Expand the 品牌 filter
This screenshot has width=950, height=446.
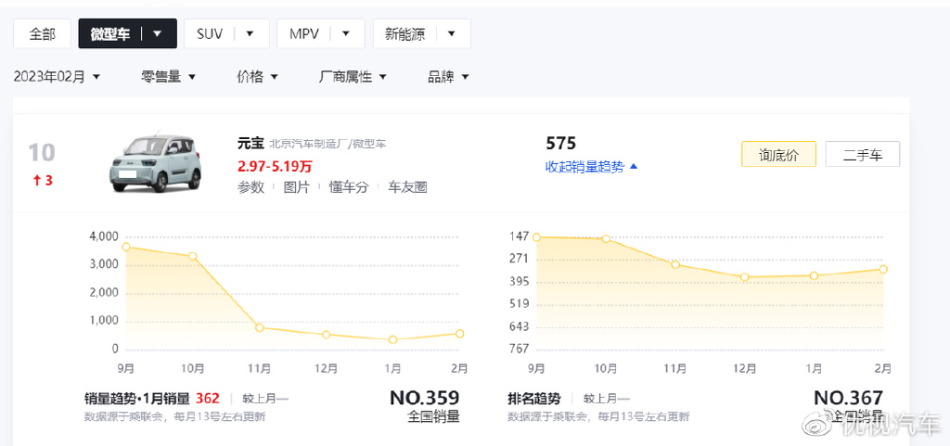tap(448, 77)
